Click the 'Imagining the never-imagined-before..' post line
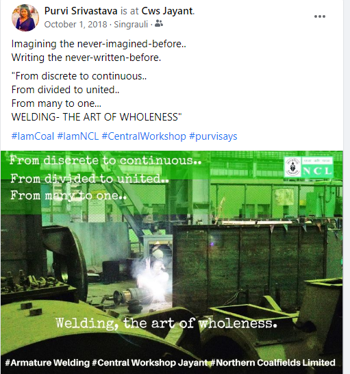The image size is (350, 374). pyautogui.click(x=99, y=44)
